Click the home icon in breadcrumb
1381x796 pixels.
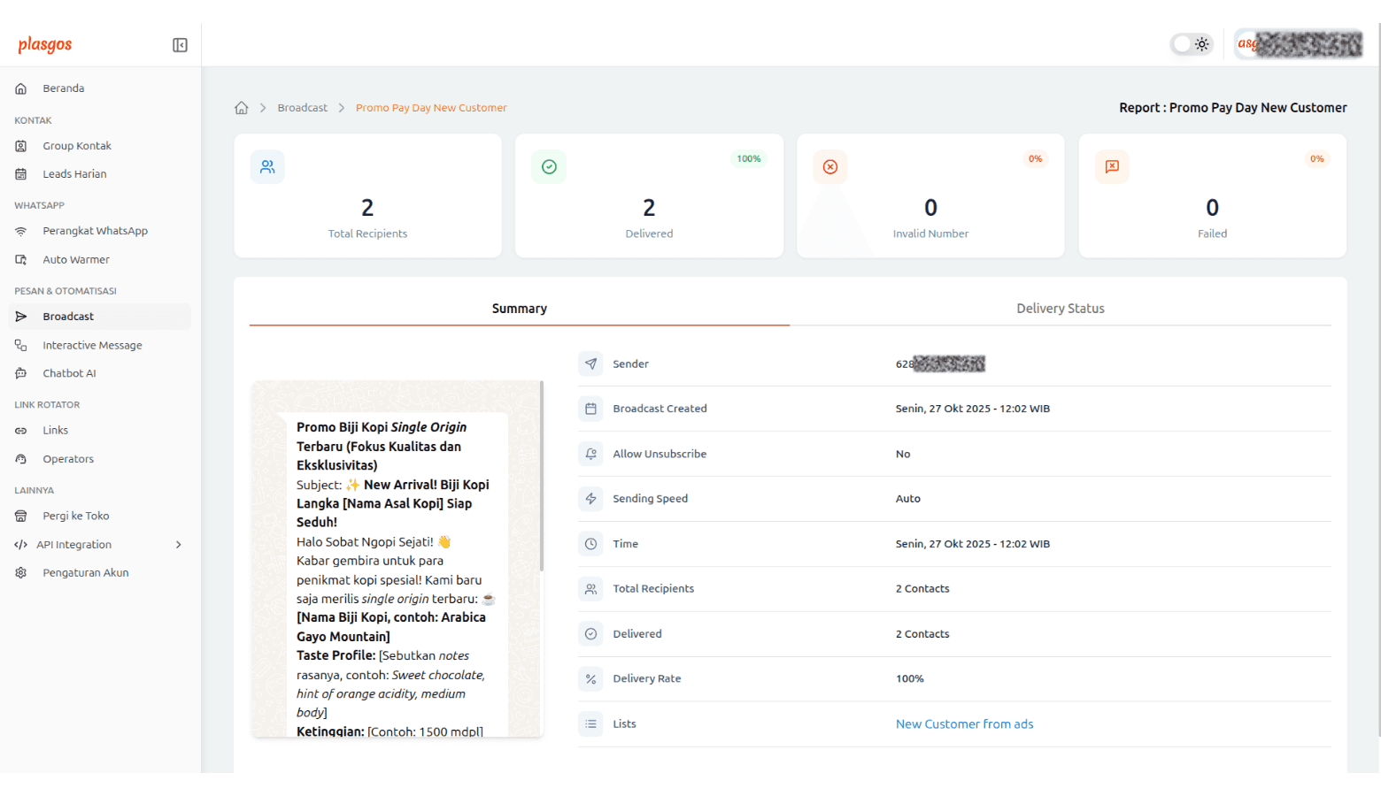point(241,108)
